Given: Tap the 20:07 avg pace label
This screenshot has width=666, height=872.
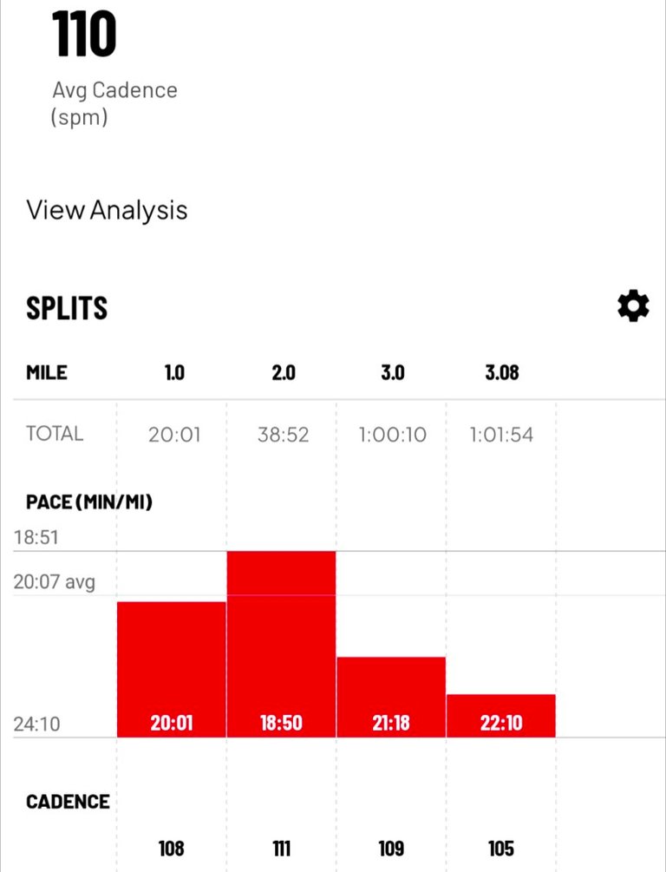Looking at the screenshot, I should pyautogui.click(x=54, y=581).
